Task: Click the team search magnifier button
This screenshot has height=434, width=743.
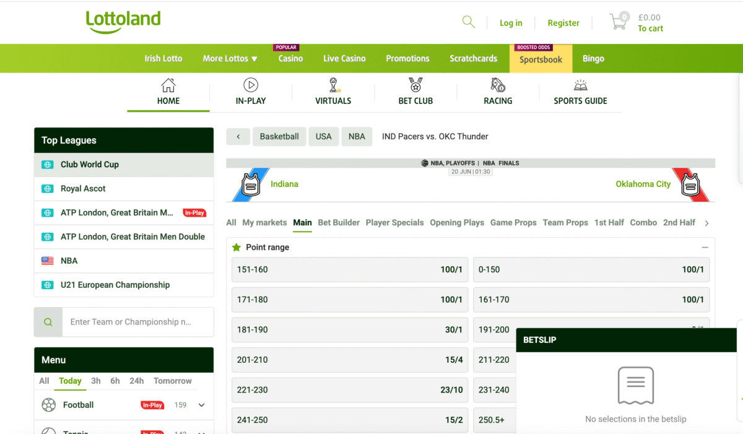Action: coord(48,322)
